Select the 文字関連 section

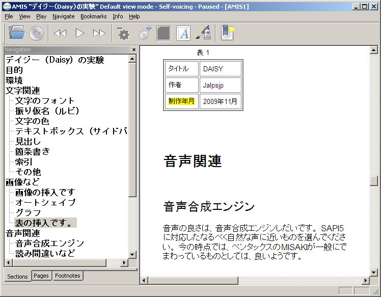click(x=22, y=90)
